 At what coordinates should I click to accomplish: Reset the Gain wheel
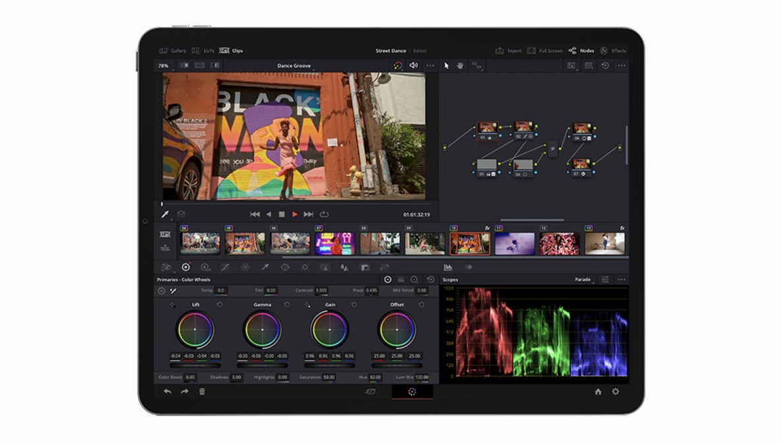pos(354,305)
